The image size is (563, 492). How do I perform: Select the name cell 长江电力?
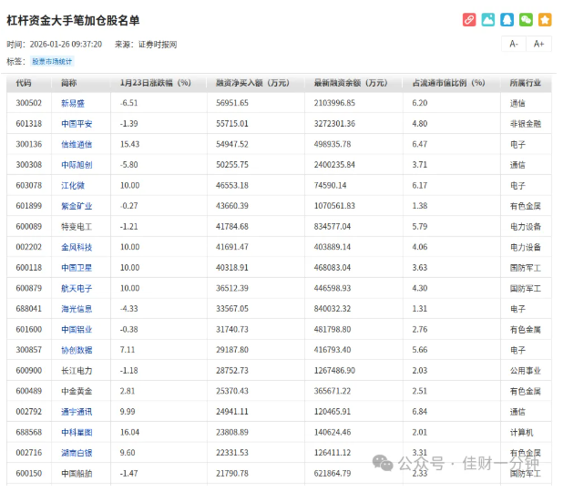point(77,371)
